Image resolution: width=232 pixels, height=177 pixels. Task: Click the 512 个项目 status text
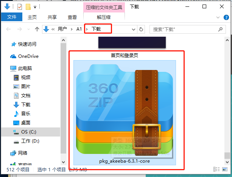click(x=18, y=169)
